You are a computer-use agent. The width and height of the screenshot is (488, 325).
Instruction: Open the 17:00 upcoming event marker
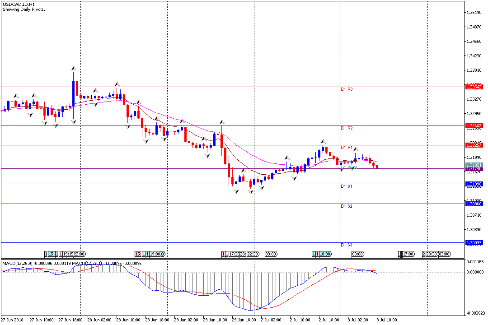click(x=408, y=254)
